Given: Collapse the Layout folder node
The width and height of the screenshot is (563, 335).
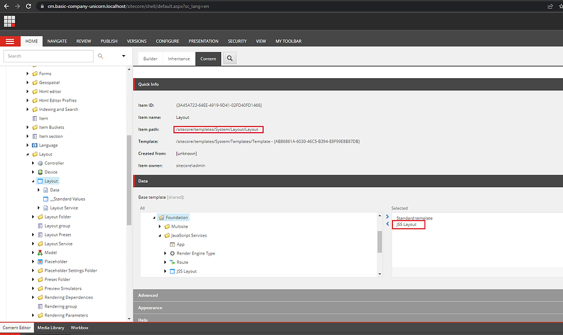Looking at the screenshot, I should [28, 155].
